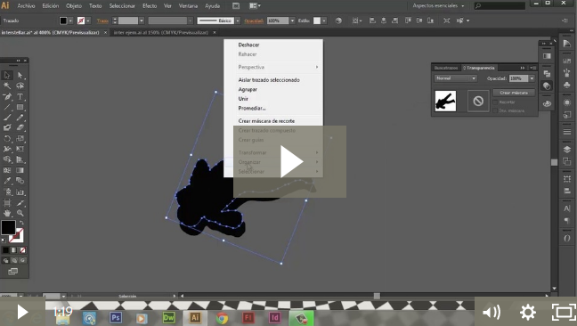This screenshot has height=326, width=577.
Task: Open the Estilo graphic style dropdown
Action: coord(324,20)
